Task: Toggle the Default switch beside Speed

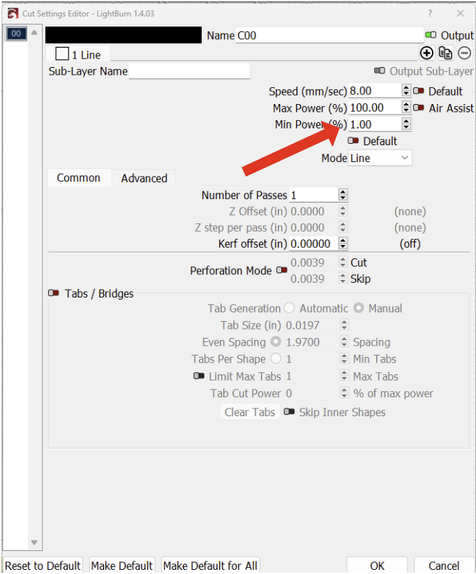Action: click(419, 91)
